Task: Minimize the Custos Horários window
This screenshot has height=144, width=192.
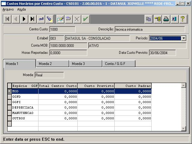Action: click(x=178, y=4)
